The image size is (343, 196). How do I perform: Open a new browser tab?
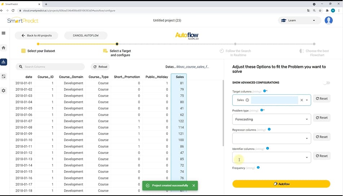pyautogui.click(x=46, y=4)
